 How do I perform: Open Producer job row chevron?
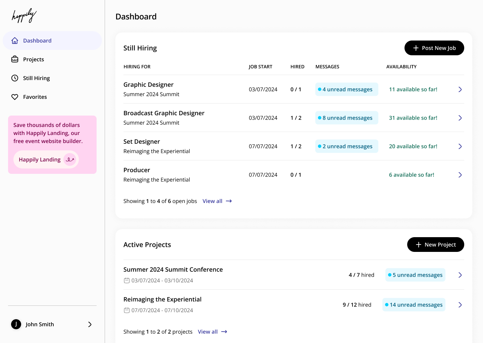(460, 175)
